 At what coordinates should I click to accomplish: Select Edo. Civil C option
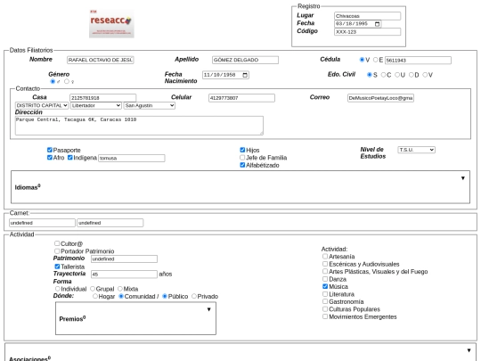tap(383, 75)
